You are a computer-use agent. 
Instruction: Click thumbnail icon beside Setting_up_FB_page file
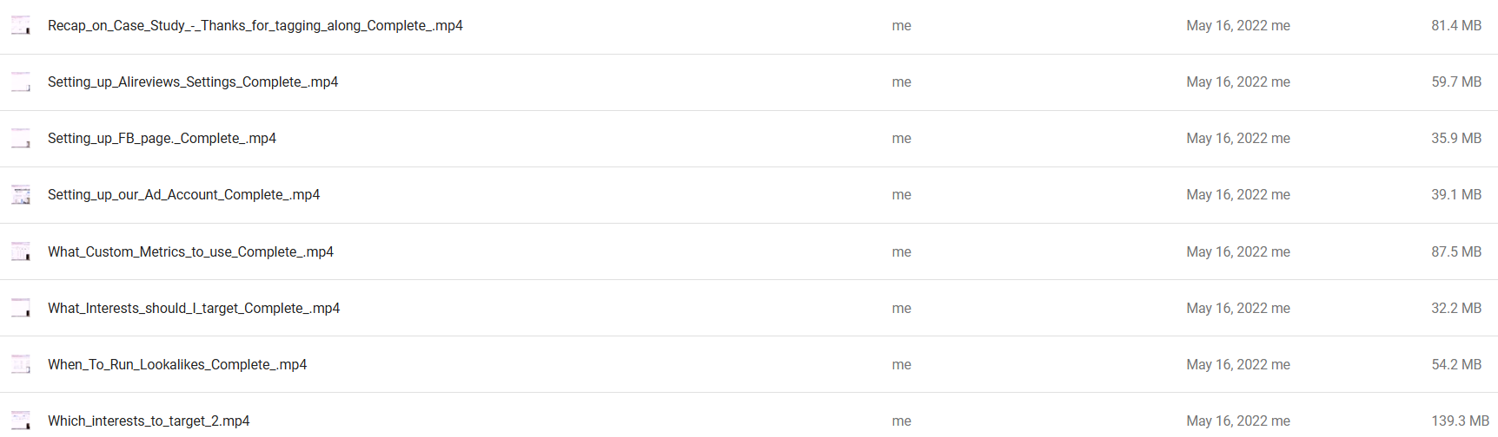click(x=21, y=139)
